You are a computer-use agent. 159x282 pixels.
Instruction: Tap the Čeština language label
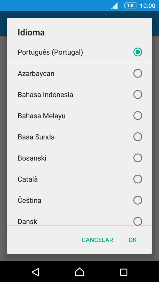pyautogui.click(x=29, y=200)
